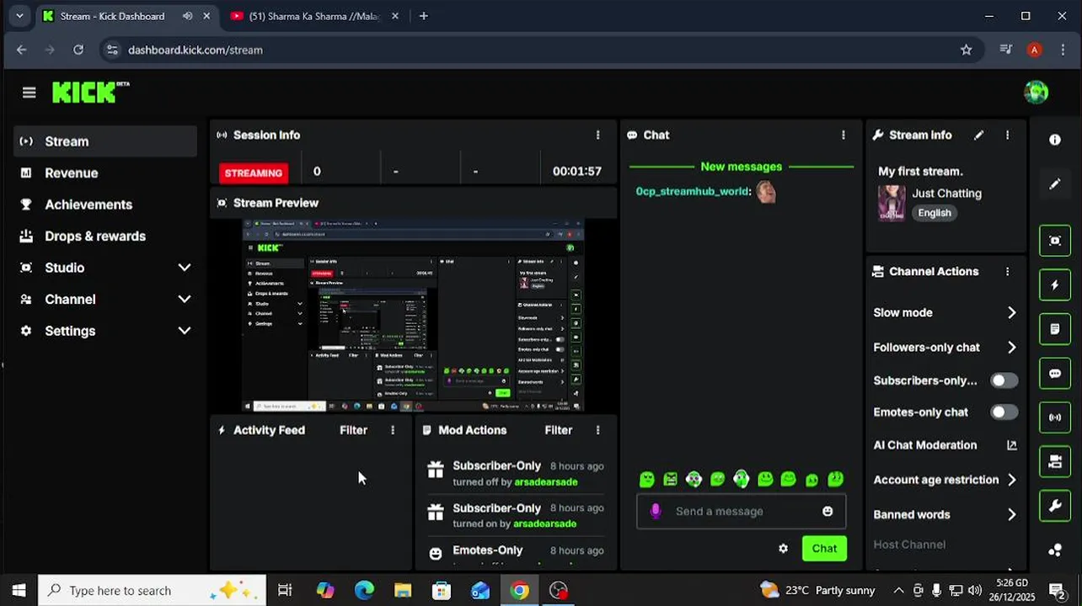Open AI Chat Moderation external link

1012,445
